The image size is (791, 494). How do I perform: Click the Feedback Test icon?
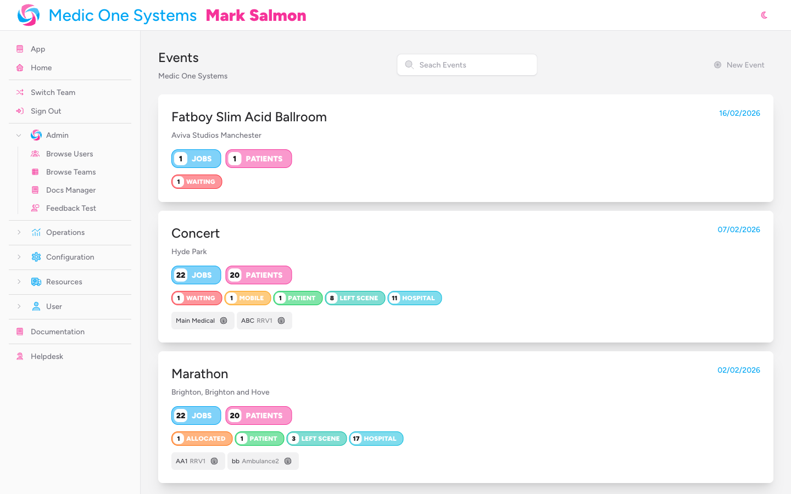pyautogui.click(x=36, y=208)
